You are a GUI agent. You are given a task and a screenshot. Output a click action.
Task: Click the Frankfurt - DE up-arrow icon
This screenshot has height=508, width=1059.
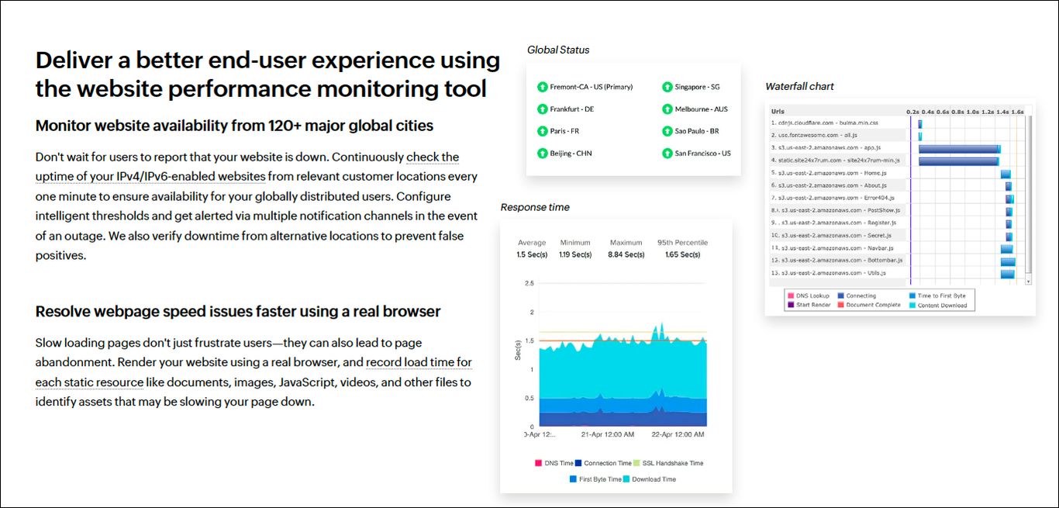543,109
